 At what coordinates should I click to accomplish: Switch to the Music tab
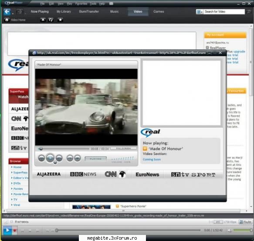tap(114, 11)
